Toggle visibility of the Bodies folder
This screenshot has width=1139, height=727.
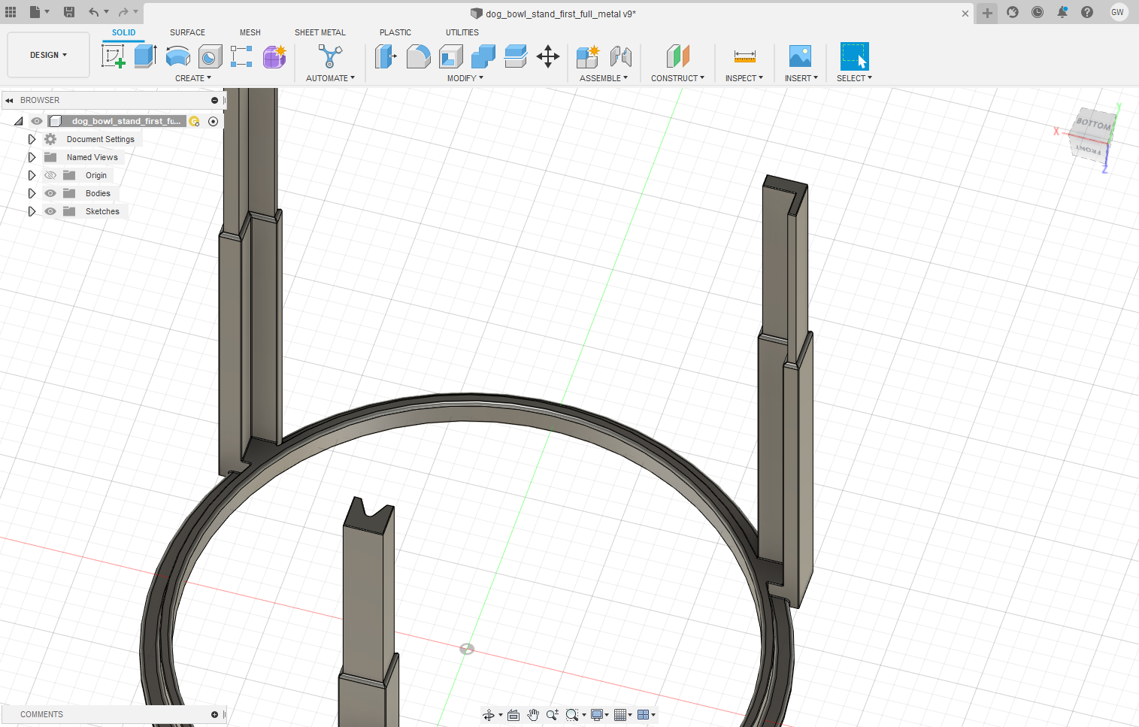point(50,193)
